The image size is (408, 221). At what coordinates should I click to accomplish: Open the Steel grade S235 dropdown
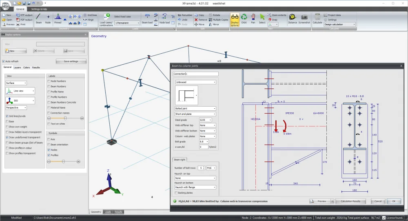click(205, 120)
